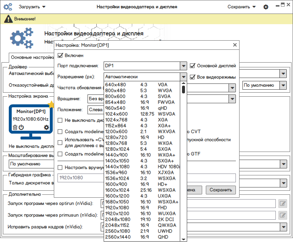The width and height of the screenshot is (293, 242).
Task: Close the Настройка: Monitor[DP1] dialog
Action: 235,45
